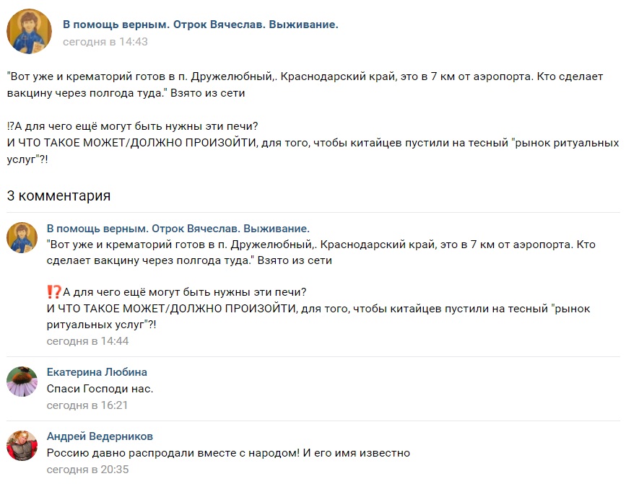626x484 pixels.
Task: Click Андрей Ведерников's avatar
Action: (x=22, y=445)
